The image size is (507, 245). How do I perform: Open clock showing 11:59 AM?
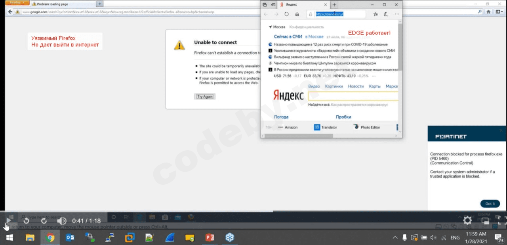[477, 238]
